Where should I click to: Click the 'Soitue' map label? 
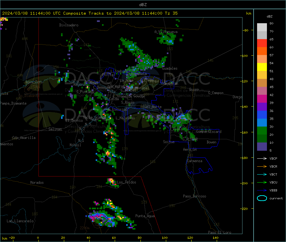tap(169, 142)
